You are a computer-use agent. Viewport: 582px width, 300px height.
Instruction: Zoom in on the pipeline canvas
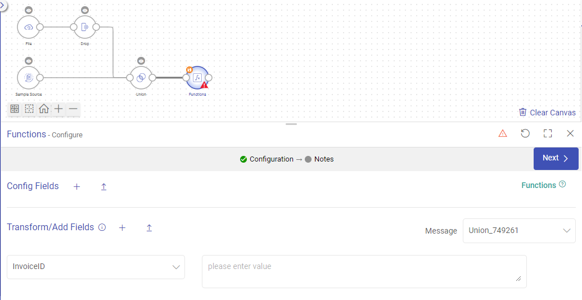tap(58, 109)
